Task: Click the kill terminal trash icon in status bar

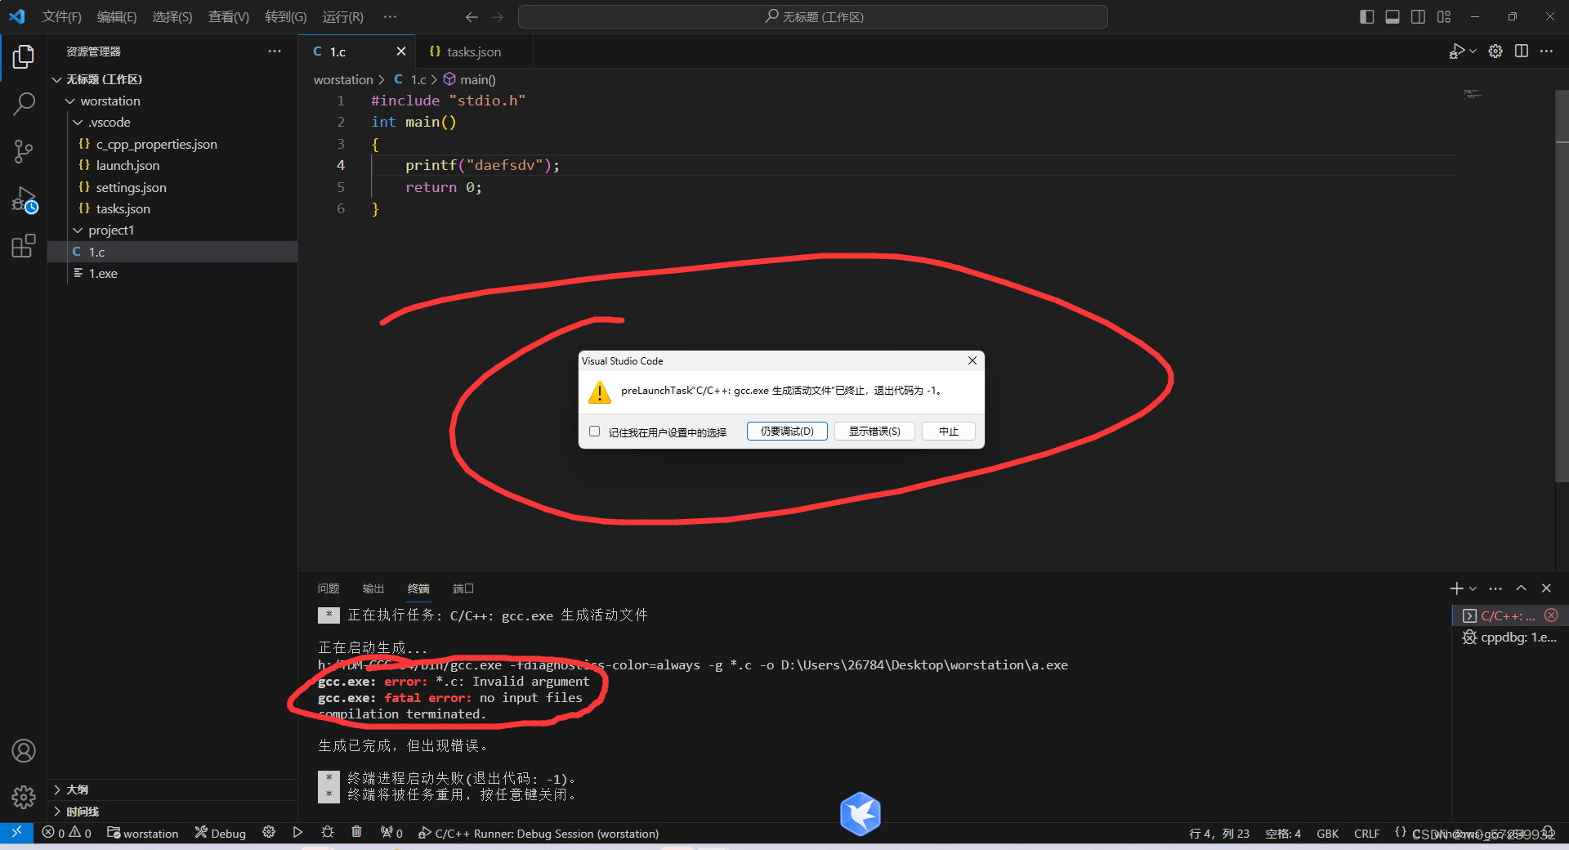Action: (x=356, y=833)
